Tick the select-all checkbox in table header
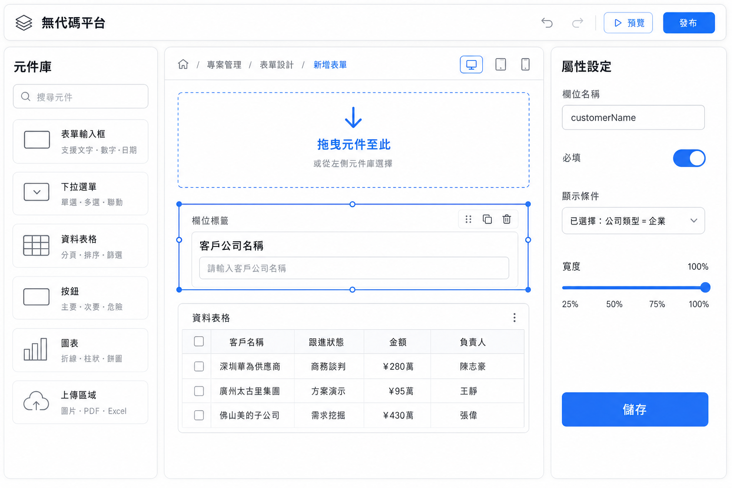Viewport: 732px width, 488px height. tap(199, 342)
